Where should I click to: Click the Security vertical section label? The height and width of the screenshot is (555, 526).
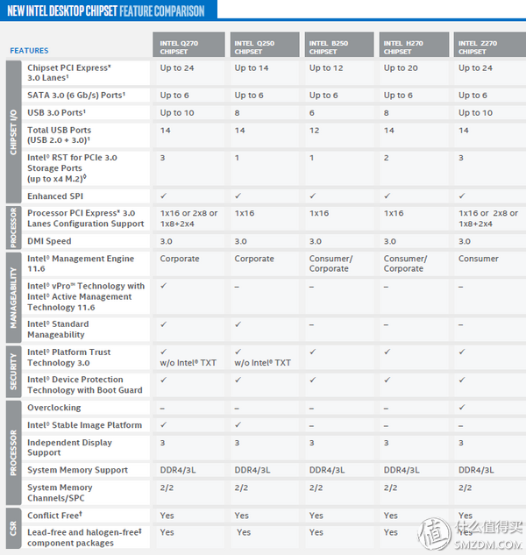tap(13, 370)
